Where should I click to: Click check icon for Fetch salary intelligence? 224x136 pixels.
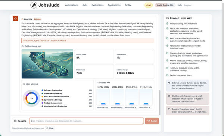[x=167, y=45]
